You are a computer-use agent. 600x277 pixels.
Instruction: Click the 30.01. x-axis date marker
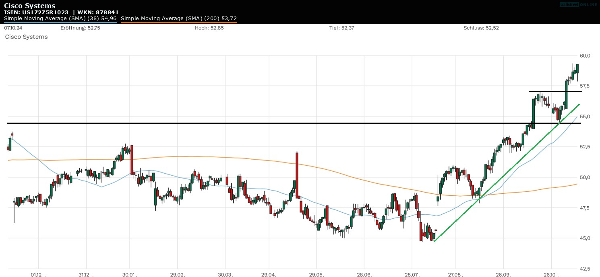pyautogui.click(x=130, y=275)
